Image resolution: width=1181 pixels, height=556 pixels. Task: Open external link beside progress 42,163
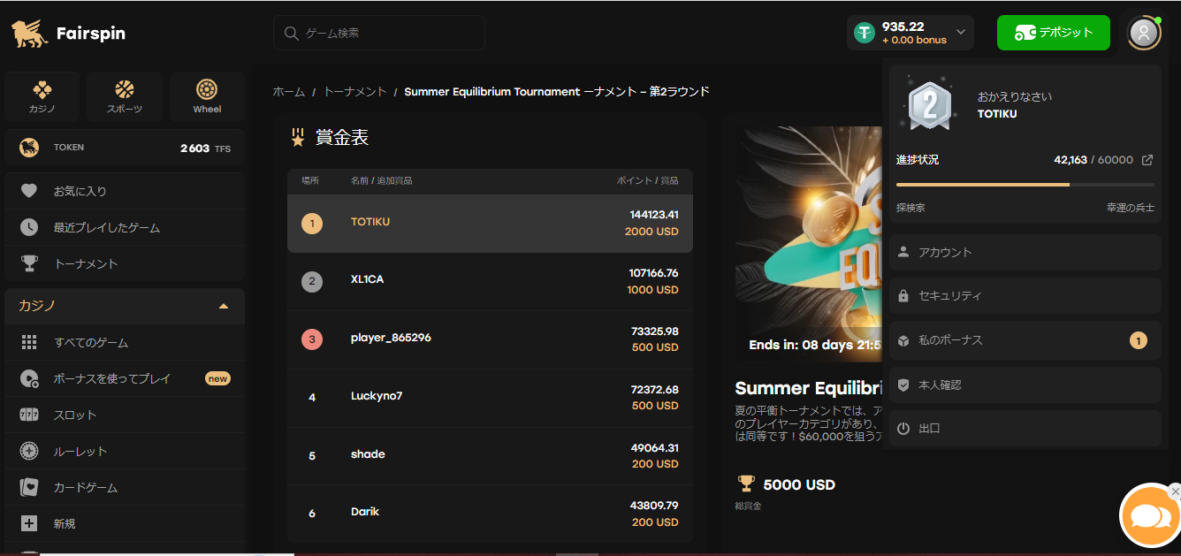[x=1147, y=160]
